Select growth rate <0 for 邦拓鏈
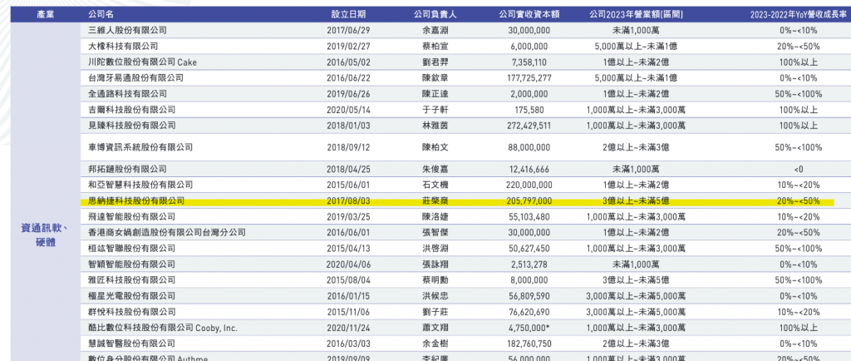851x361 pixels. pos(799,170)
